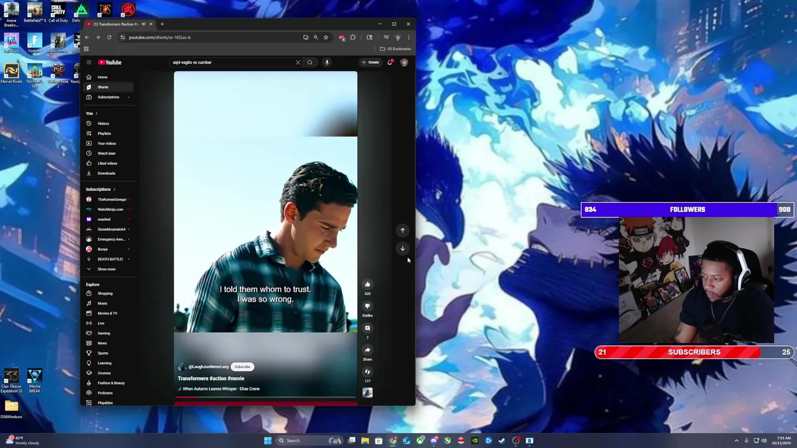Open WatchMojo.com channel
This screenshot has width=797, height=448.
pos(109,209)
